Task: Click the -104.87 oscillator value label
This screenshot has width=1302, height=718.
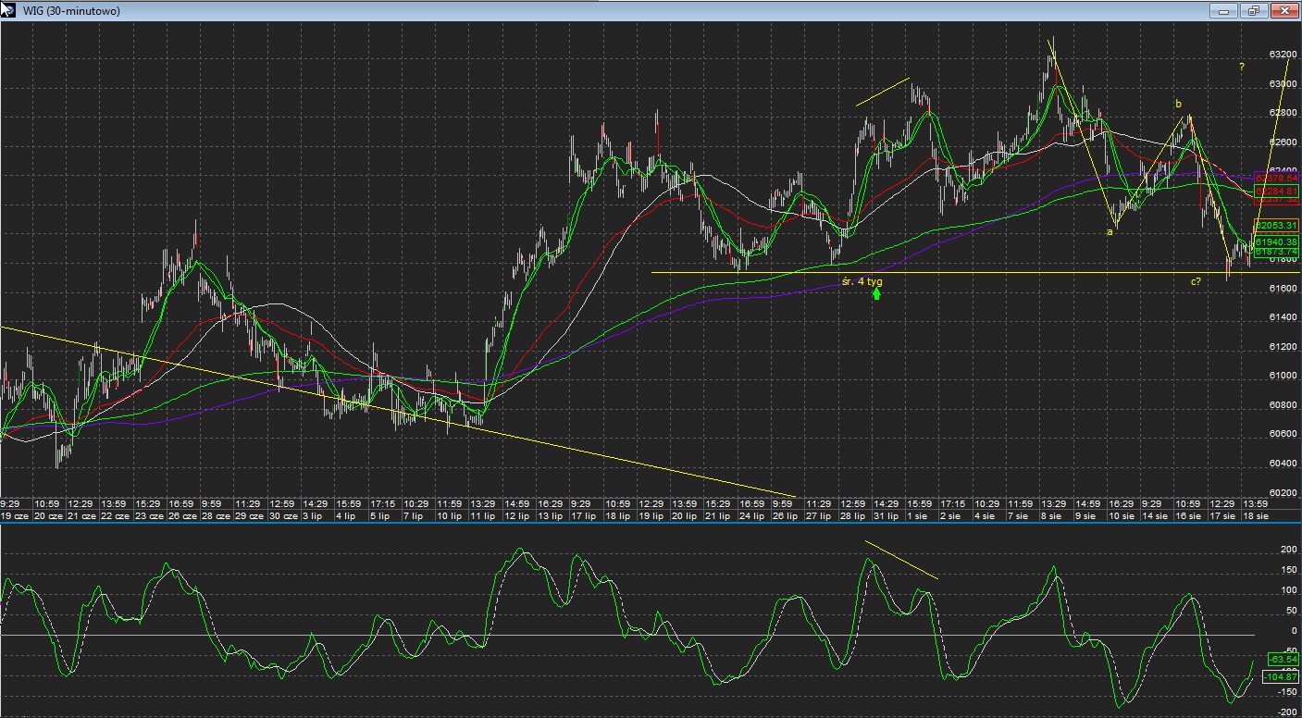Action: point(1280,677)
